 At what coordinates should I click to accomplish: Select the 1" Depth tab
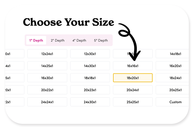coord(36,40)
